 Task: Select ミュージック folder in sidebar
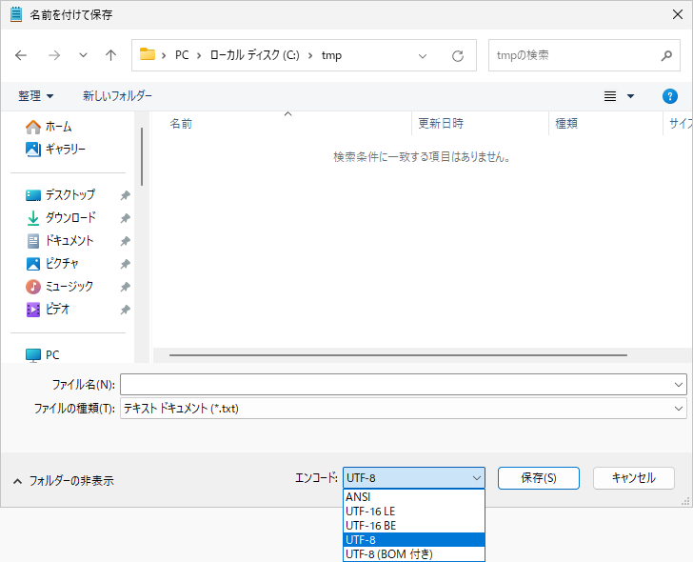point(69,287)
